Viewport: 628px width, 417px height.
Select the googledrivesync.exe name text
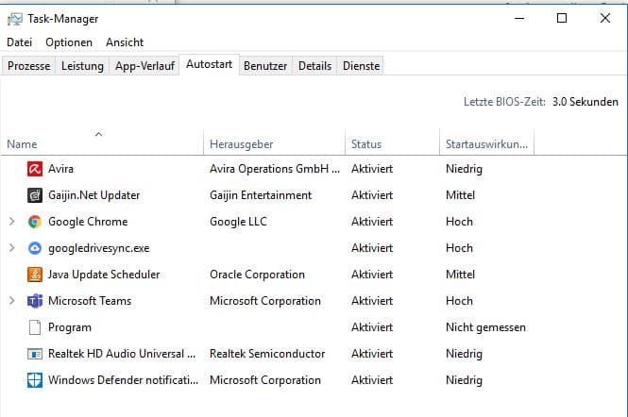coord(98,248)
